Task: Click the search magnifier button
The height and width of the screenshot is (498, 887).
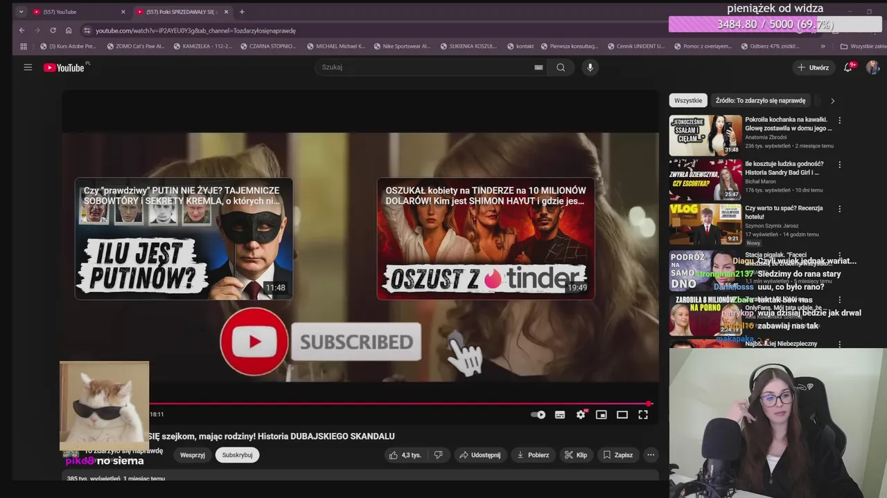Action: (561, 67)
